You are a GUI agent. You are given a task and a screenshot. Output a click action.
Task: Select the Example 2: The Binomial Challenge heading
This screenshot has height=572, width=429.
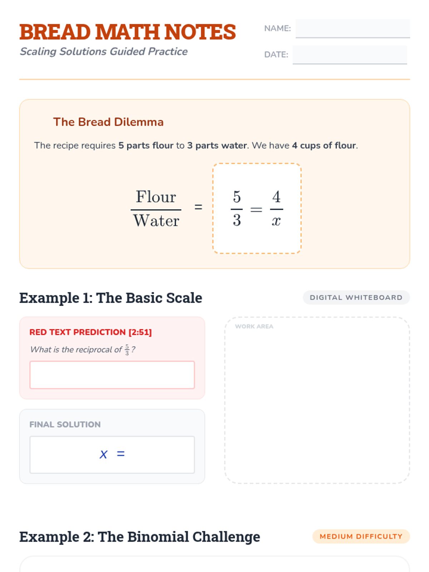(140, 537)
